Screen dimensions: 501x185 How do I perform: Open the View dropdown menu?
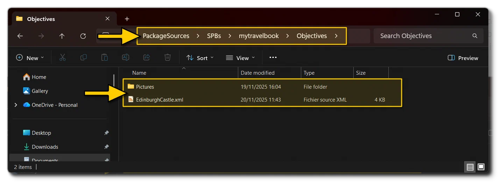[240, 58]
